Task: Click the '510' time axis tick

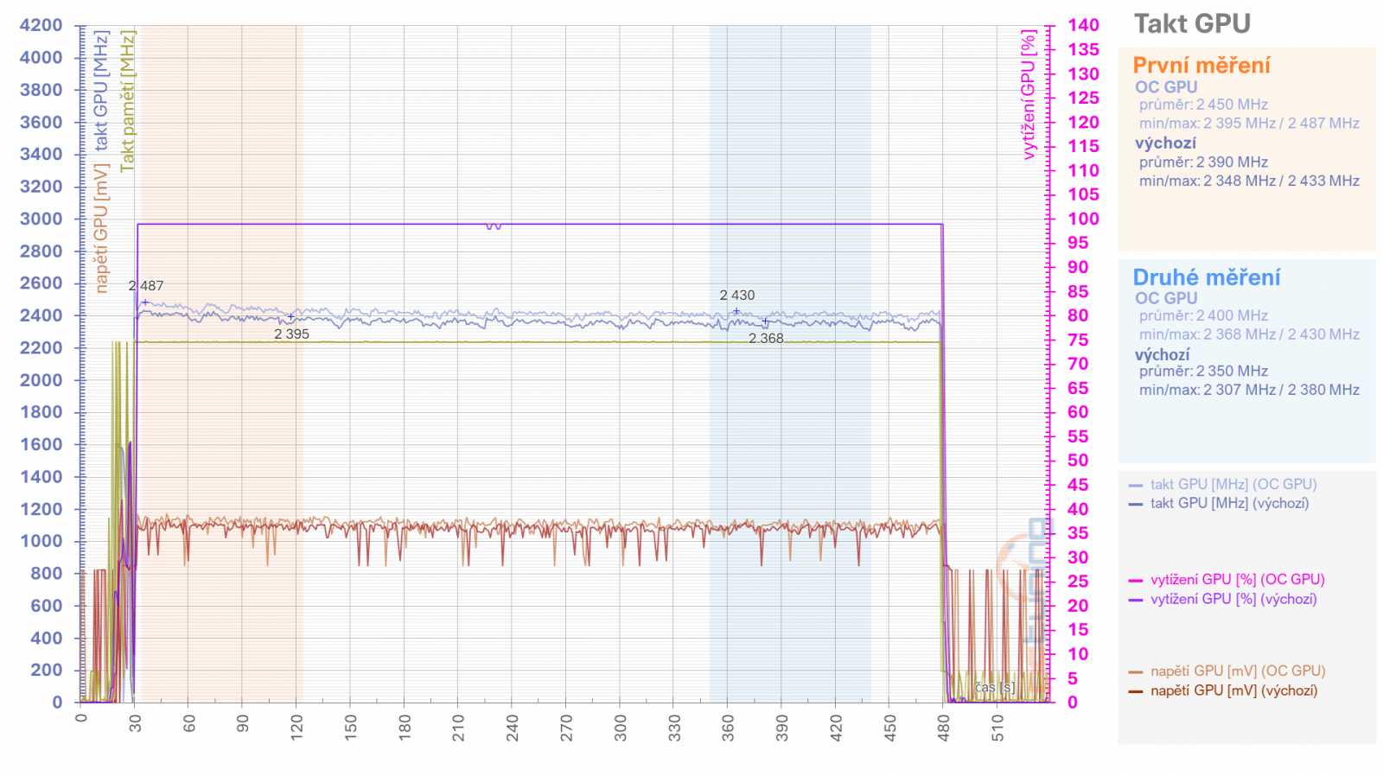Action: 997,728
